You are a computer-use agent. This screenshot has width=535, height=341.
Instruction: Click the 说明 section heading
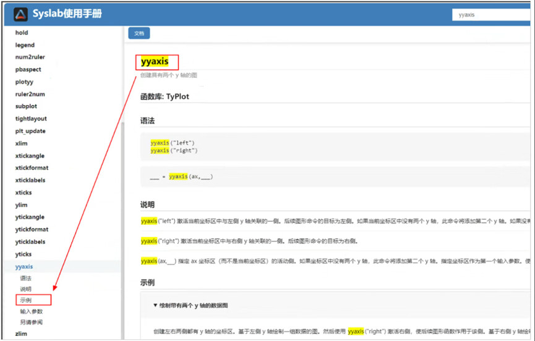[147, 204]
